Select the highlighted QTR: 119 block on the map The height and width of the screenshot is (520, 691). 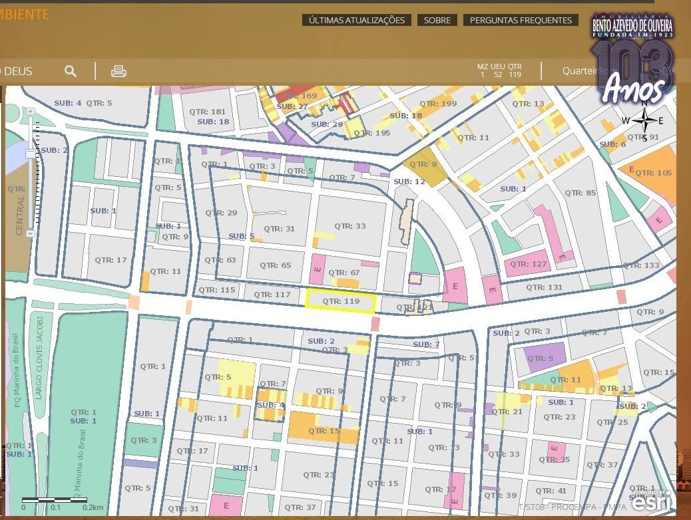tap(341, 301)
